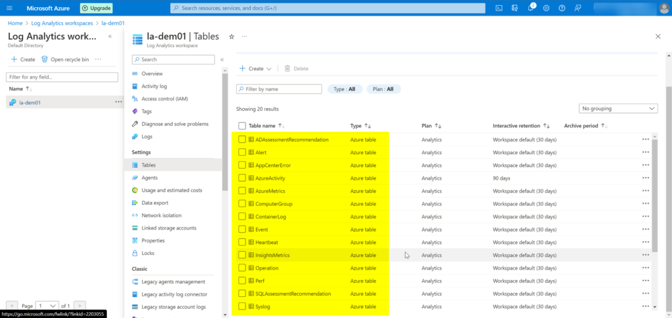Click the resource menu Search field
Image resolution: width=672 pixels, height=318 pixels.
(173, 60)
